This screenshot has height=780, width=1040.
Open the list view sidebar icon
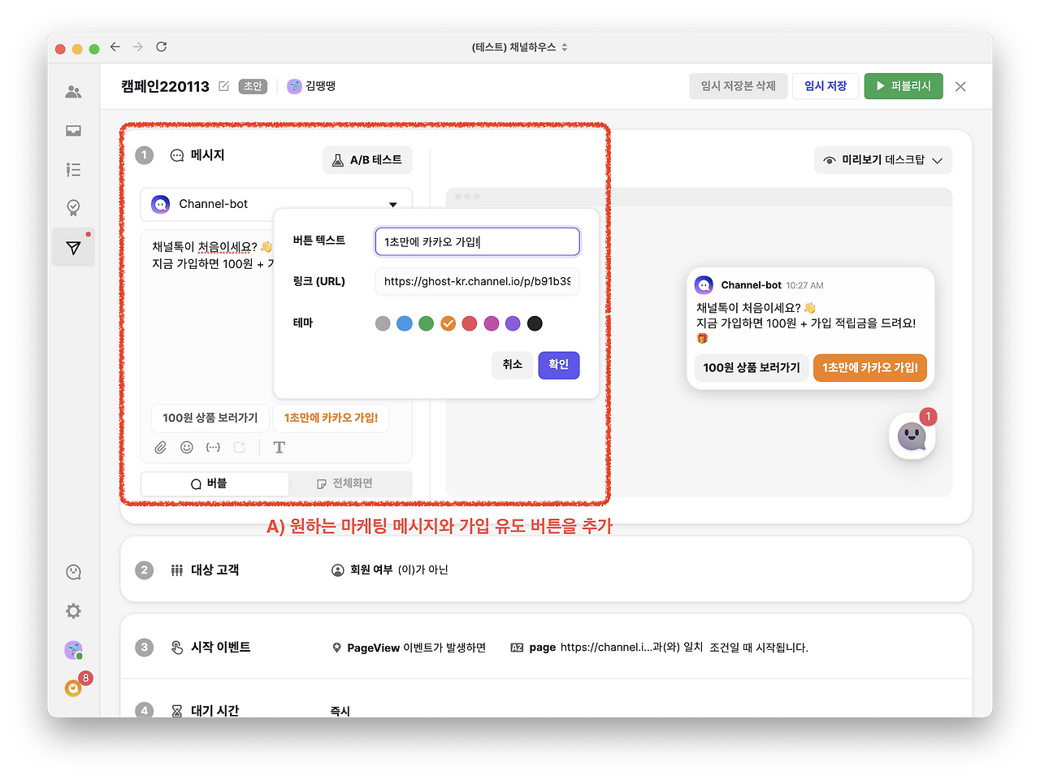tap(73, 169)
